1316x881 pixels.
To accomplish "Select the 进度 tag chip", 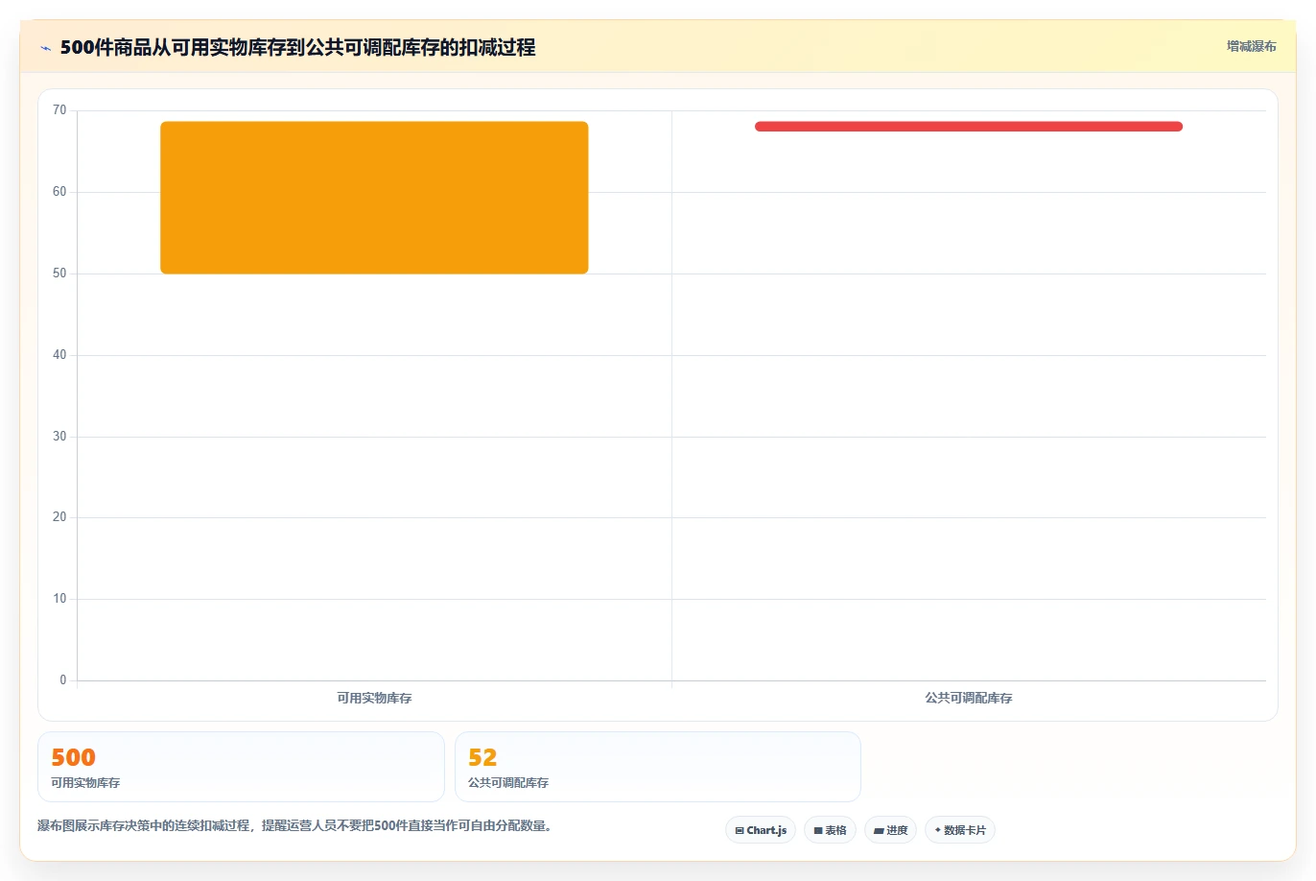I will (890, 830).
